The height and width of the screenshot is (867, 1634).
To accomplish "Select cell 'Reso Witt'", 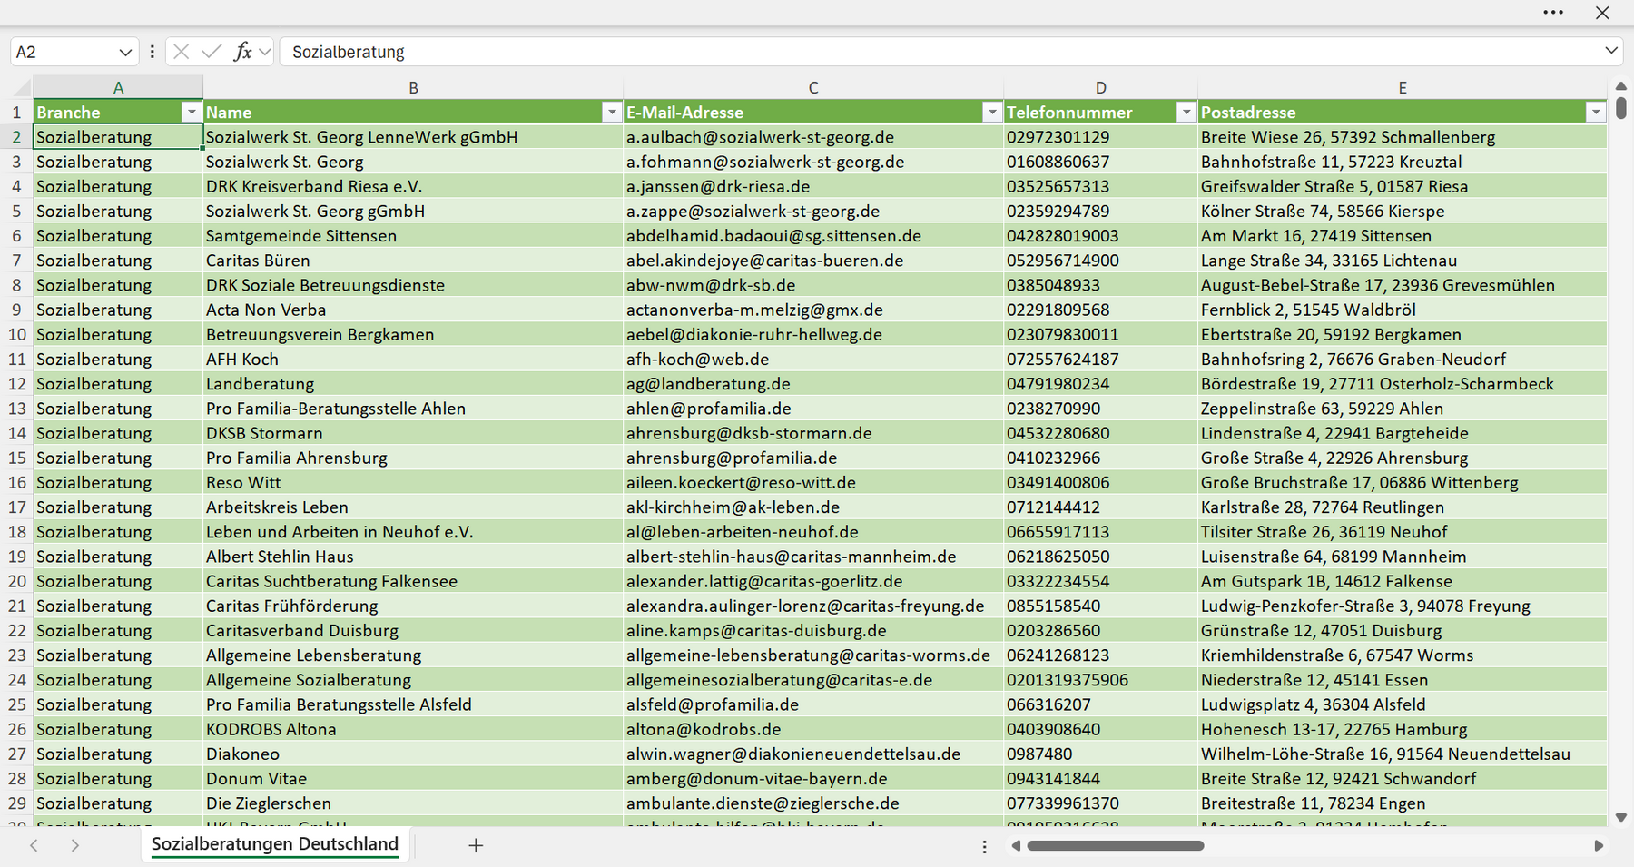I will [413, 483].
